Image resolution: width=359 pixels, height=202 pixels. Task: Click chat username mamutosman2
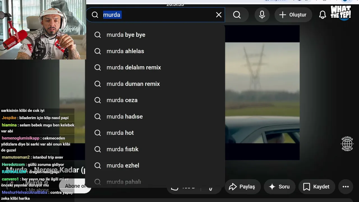[x=16, y=157]
